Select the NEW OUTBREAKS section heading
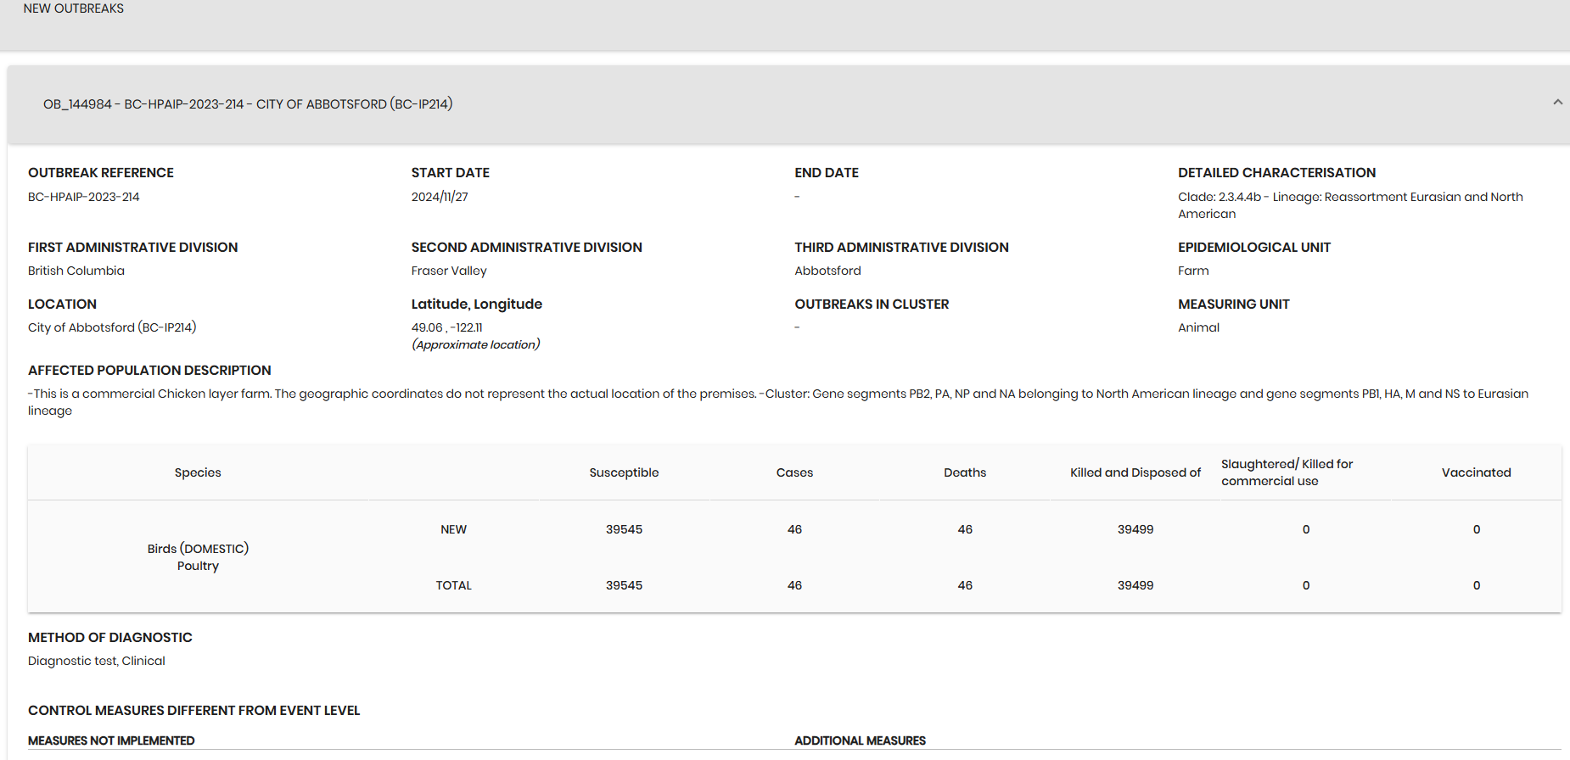 [x=74, y=8]
